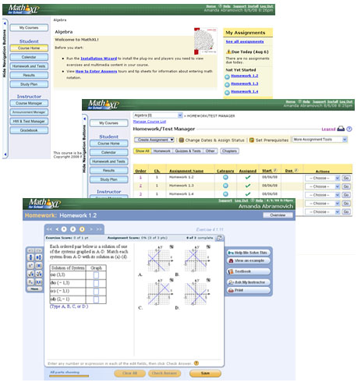Click Set Prerequisites in manager toolbar

coord(269,140)
